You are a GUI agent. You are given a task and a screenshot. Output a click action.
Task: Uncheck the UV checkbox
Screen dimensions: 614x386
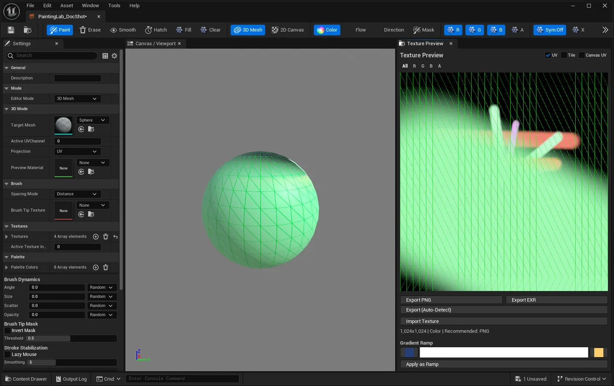click(548, 55)
